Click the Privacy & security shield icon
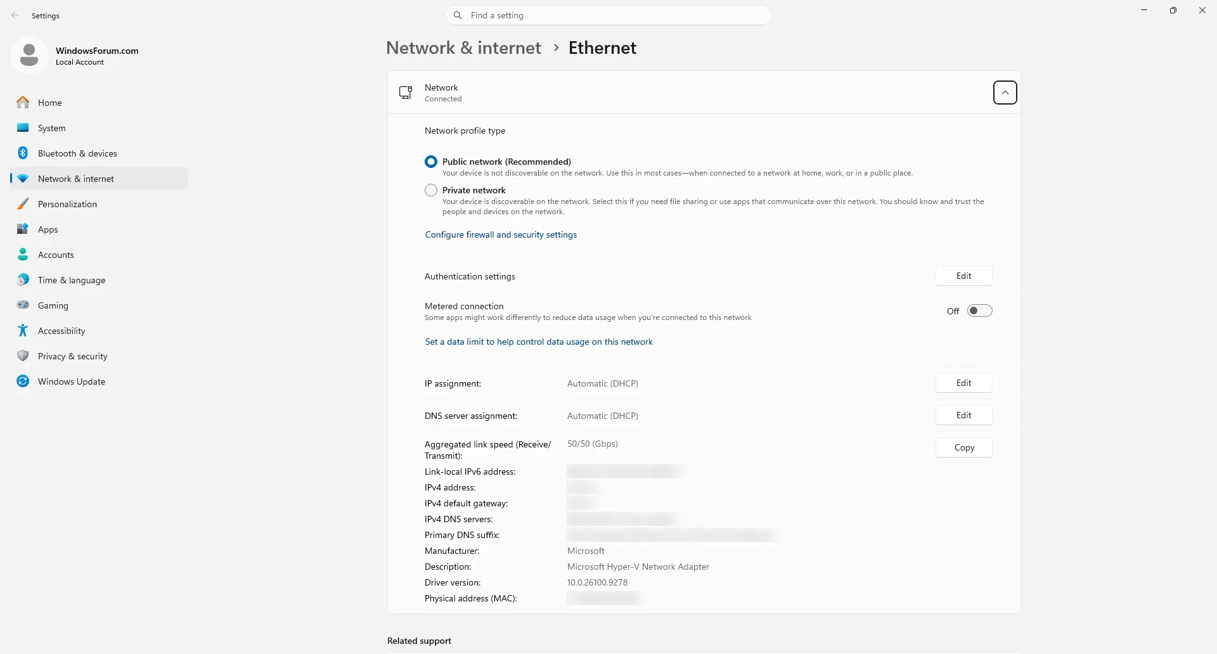1217x654 pixels. (x=23, y=356)
